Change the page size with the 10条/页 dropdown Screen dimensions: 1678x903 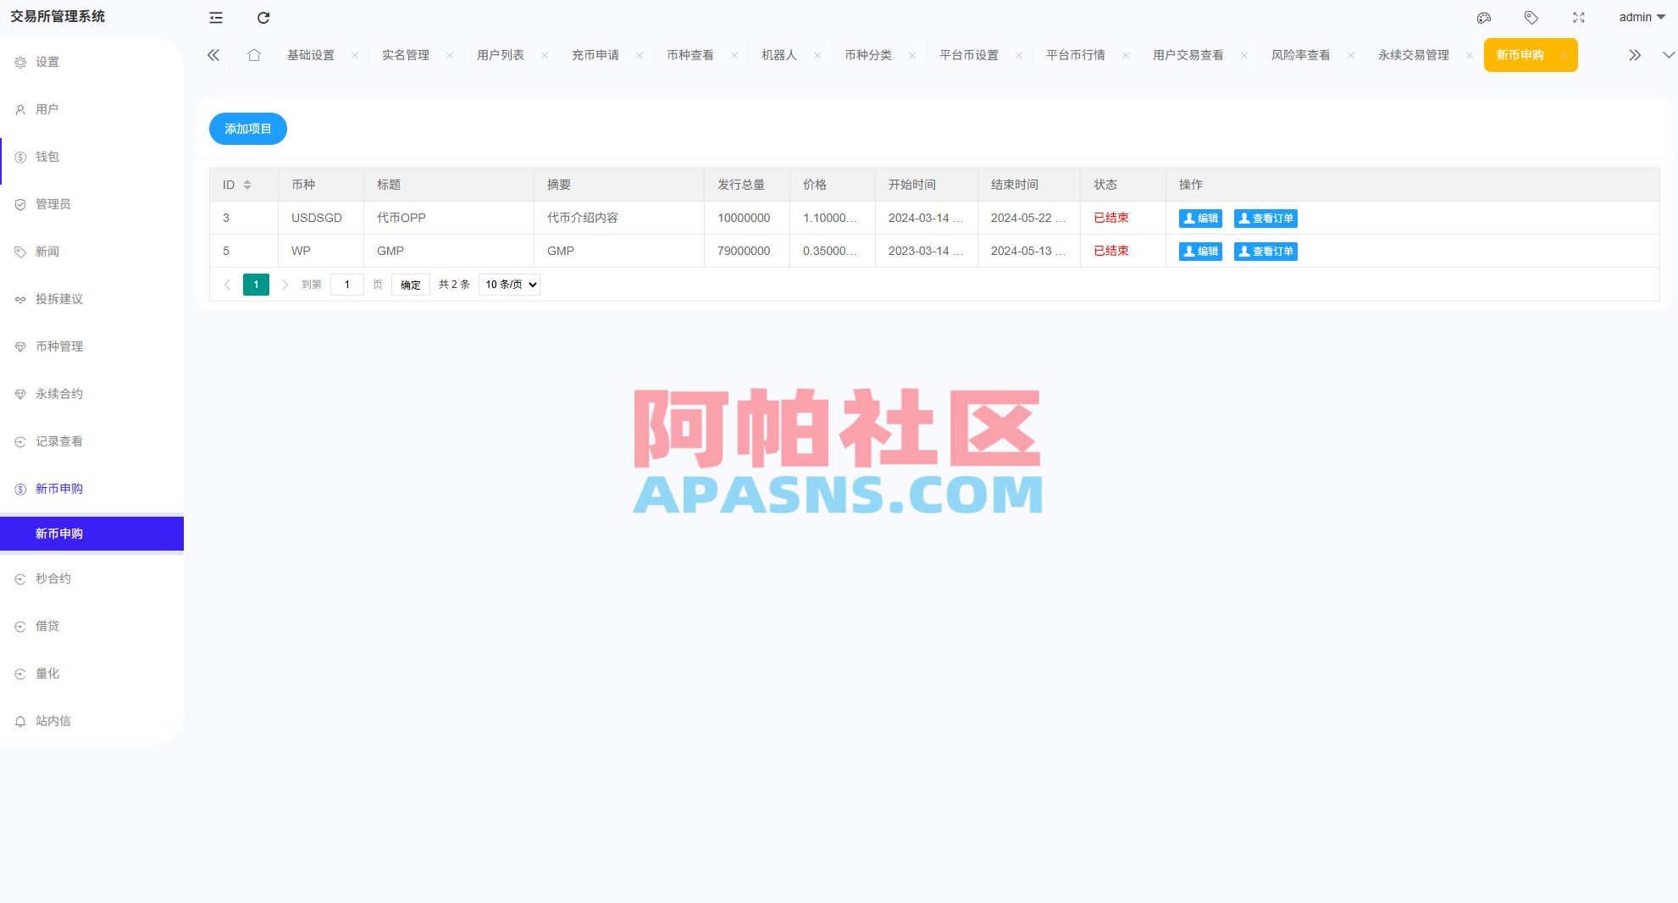point(508,285)
